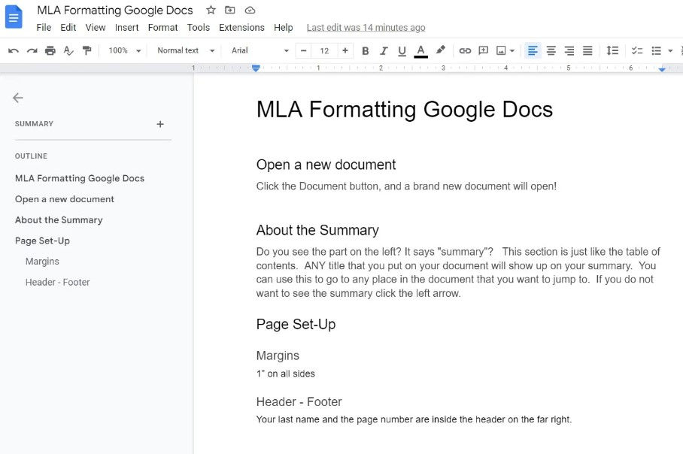Jump to MLA Formatting Google Docs in outline
Image resolution: width=683 pixels, height=454 pixels.
click(x=80, y=178)
